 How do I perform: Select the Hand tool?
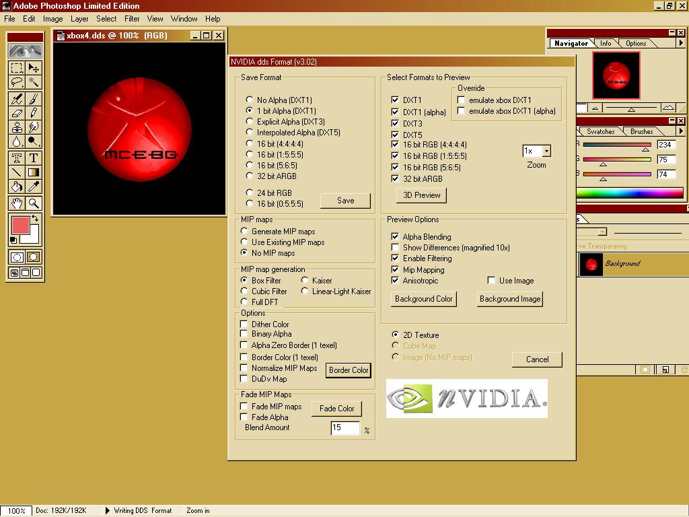[17, 203]
